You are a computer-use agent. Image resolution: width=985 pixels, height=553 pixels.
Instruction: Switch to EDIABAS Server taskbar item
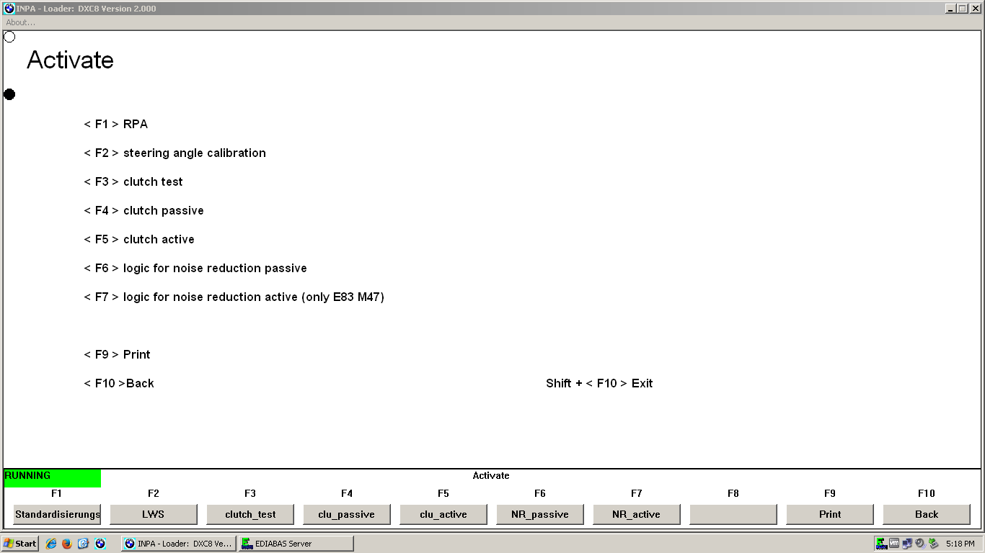(296, 544)
